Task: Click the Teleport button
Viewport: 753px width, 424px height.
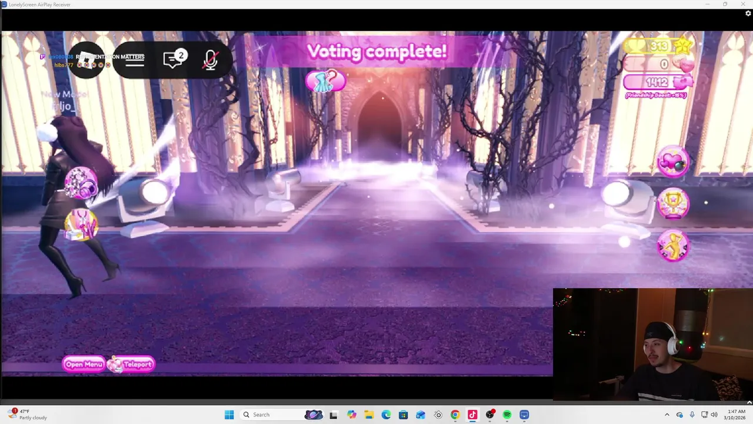Action: coord(131,365)
